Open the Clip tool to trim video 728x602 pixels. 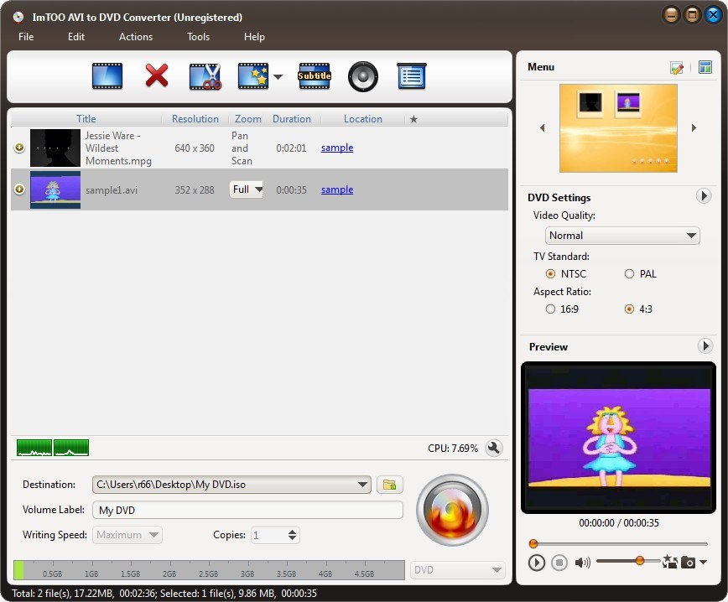204,76
